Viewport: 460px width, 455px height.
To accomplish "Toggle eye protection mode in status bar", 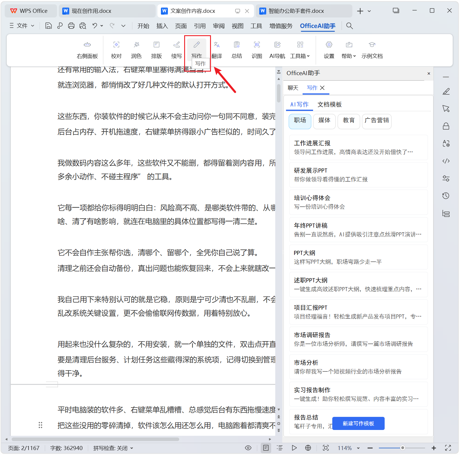I will (x=248, y=448).
